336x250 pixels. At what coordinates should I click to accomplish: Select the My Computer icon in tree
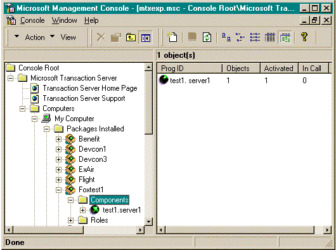(x=46, y=119)
